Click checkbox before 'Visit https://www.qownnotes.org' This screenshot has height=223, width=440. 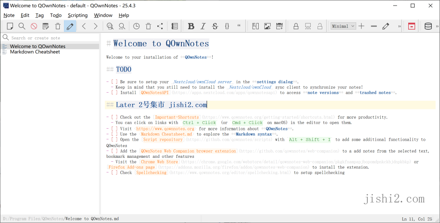[x=114, y=129]
